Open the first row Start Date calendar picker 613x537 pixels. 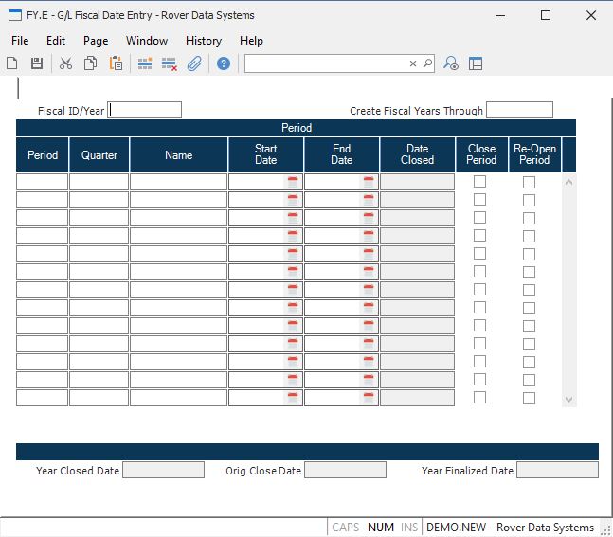coord(293,182)
